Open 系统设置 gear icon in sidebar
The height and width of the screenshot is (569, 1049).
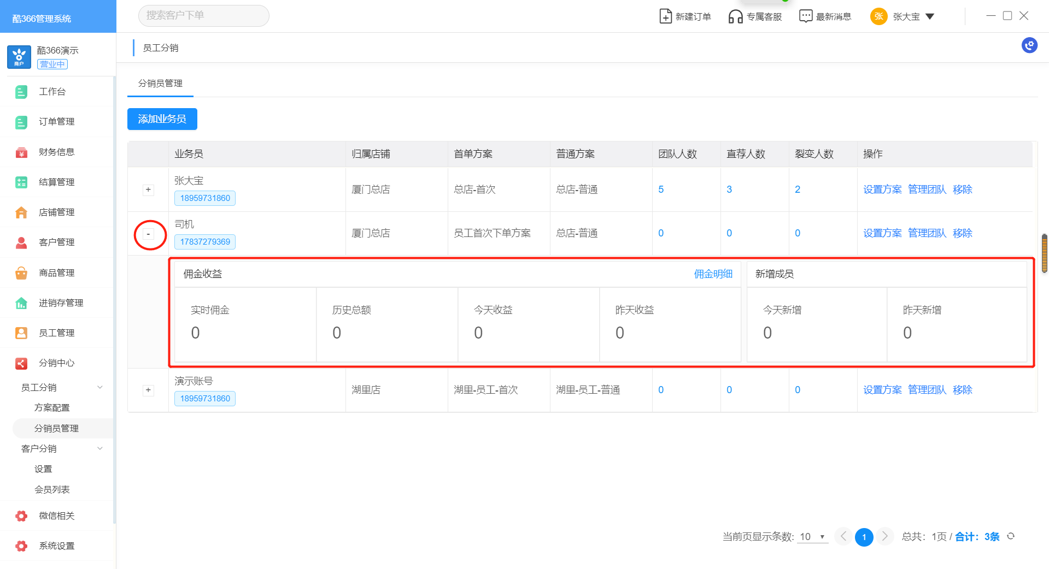[21, 546]
